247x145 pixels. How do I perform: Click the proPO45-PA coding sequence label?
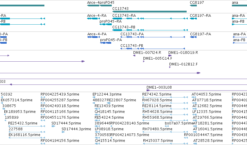pyautogui.click(x=111, y=40)
